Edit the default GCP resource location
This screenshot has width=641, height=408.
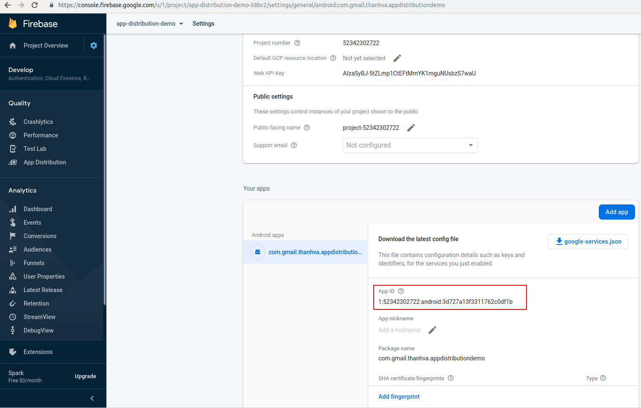(397, 58)
